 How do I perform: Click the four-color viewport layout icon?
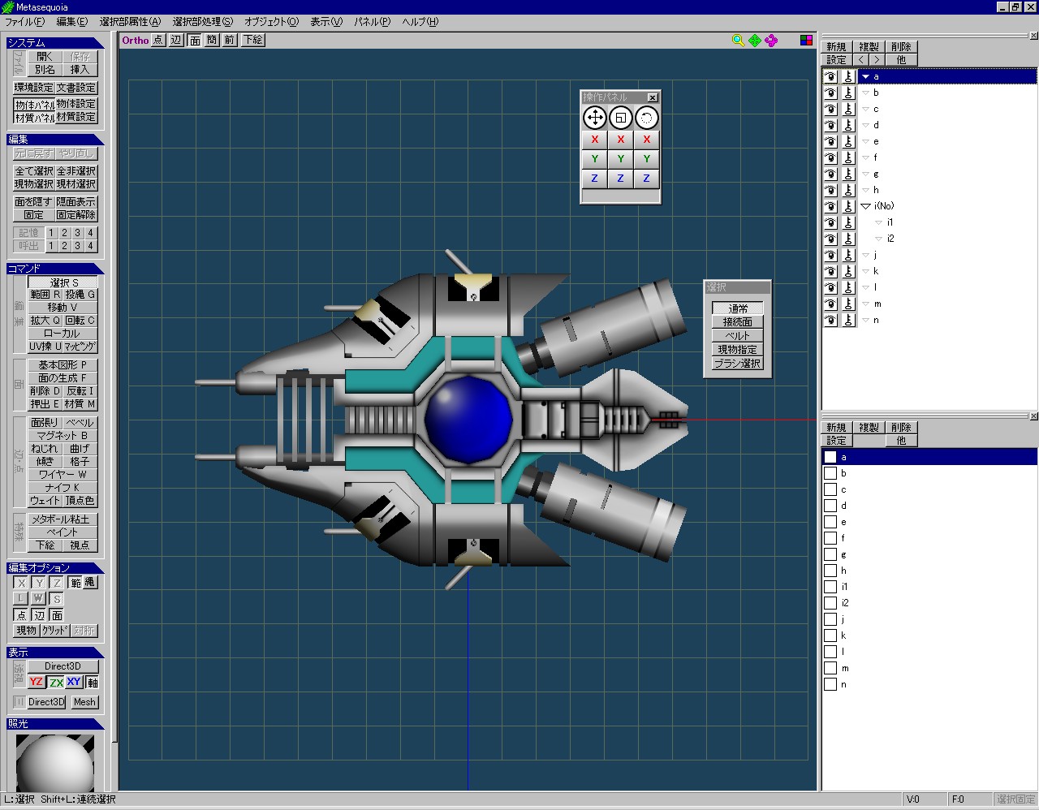tap(806, 40)
